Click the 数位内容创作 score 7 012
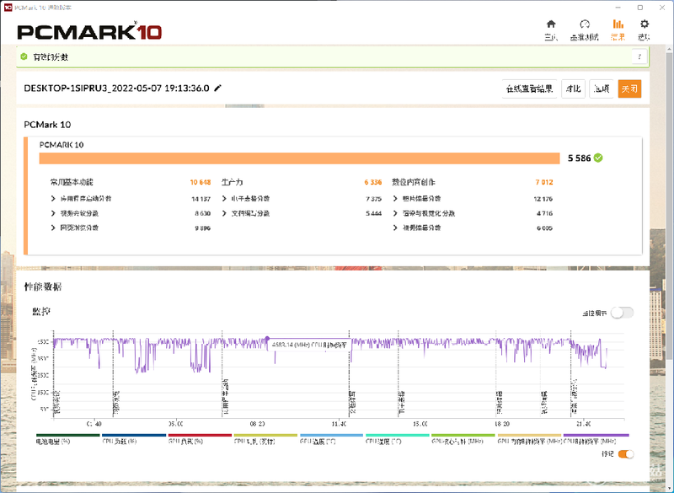This screenshot has width=674, height=493. pos(544,182)
